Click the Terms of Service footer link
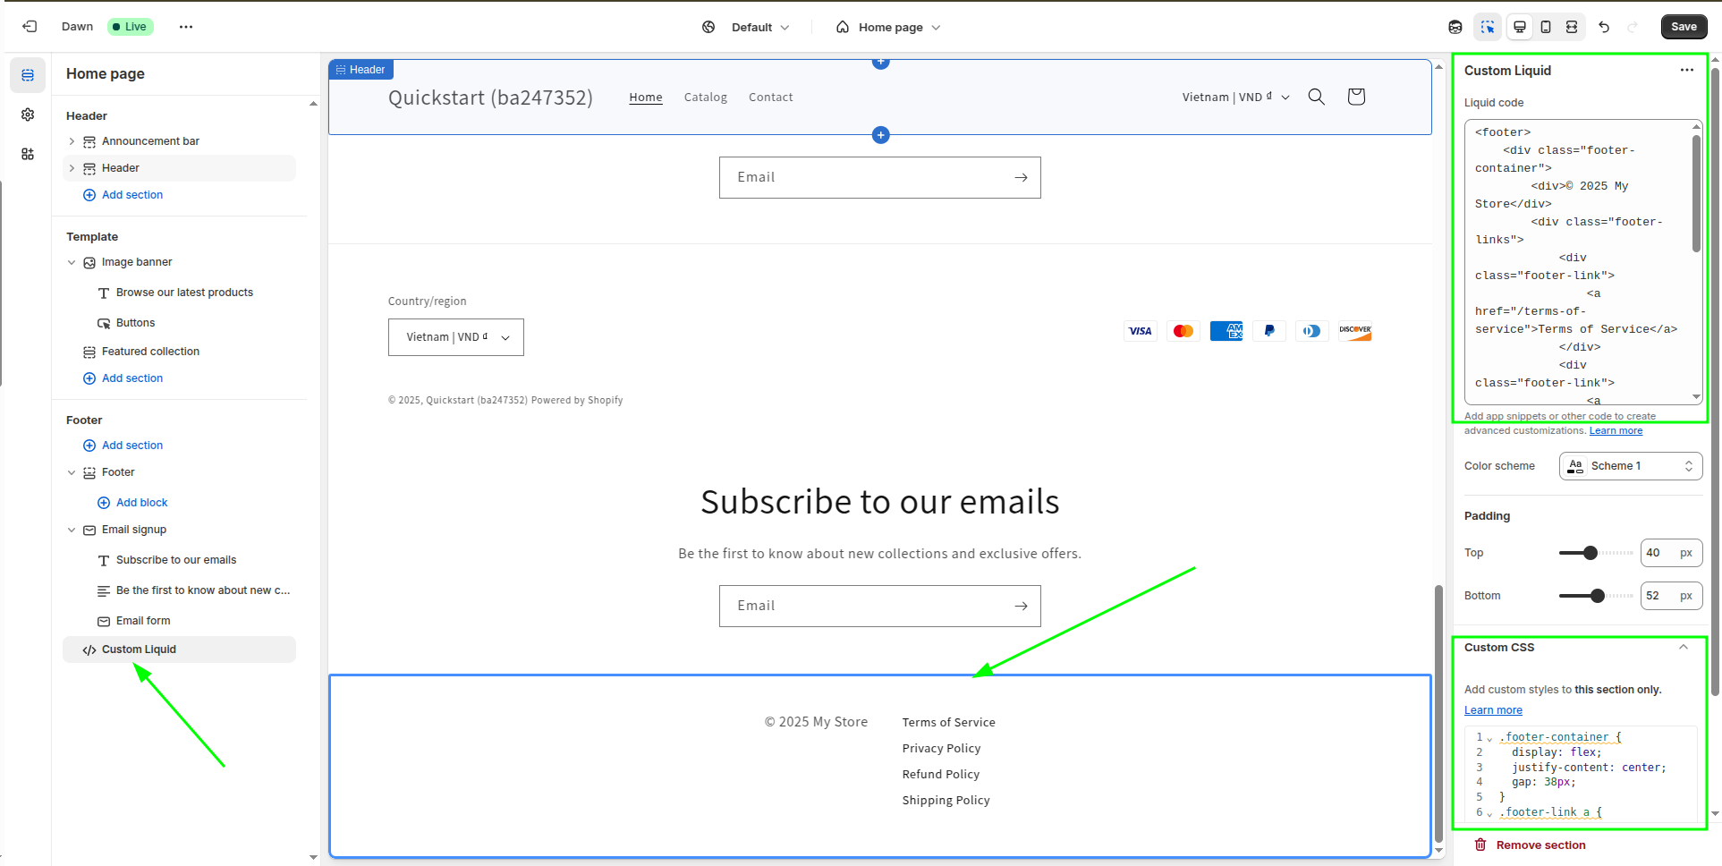 [x=949, y=723]
